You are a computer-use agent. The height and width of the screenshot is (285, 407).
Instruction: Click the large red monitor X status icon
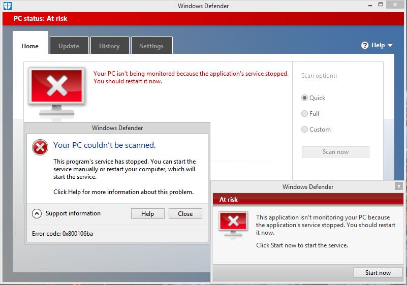click(x=56, y=93)
